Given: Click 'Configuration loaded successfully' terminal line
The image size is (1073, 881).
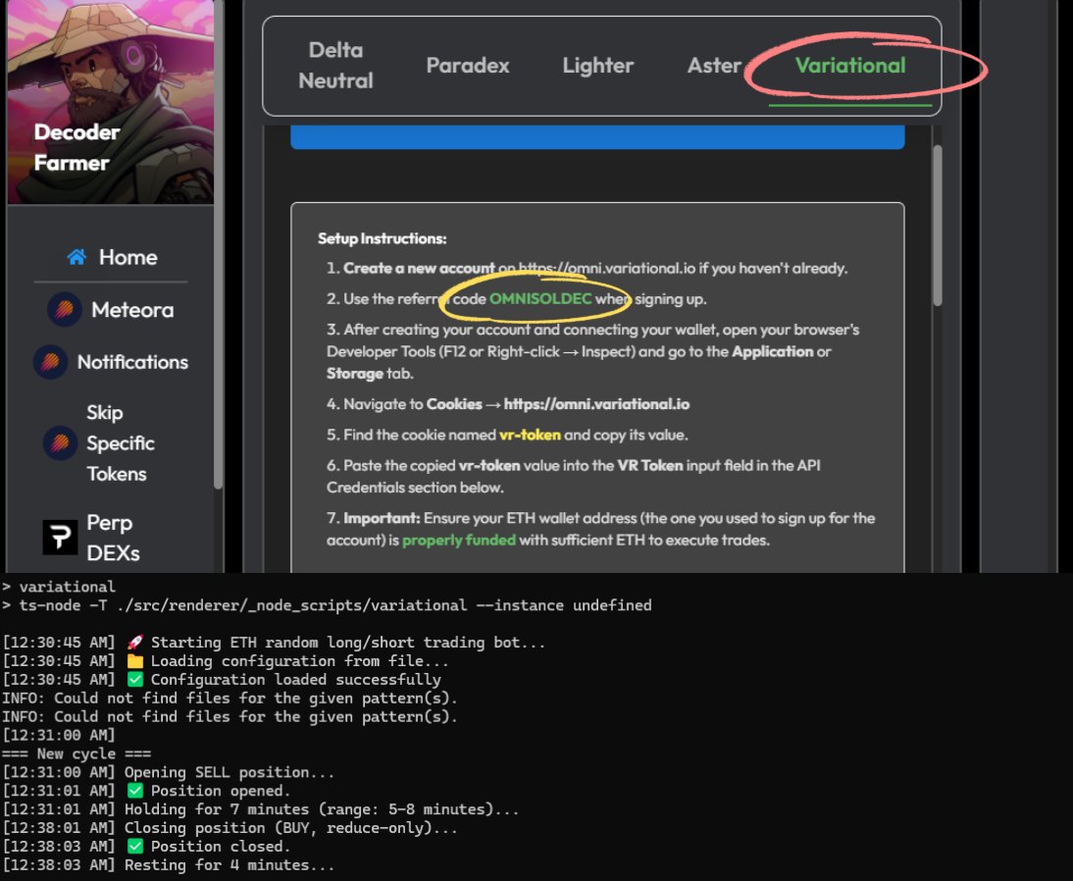Looking at the screenshot, I should pos(222,679).
